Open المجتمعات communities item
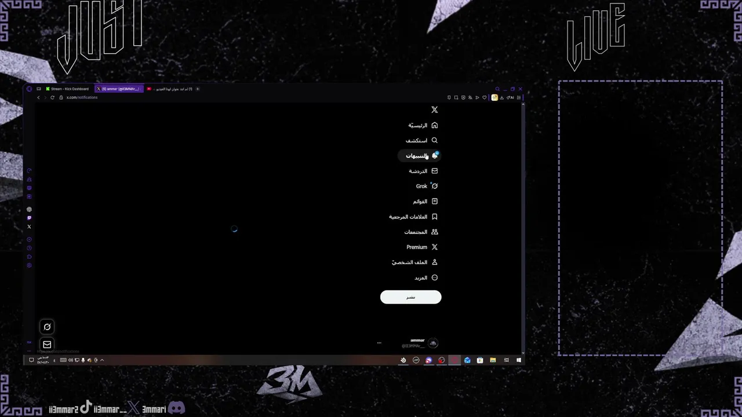The image size is (742, 417). click(x=421, y=232)
